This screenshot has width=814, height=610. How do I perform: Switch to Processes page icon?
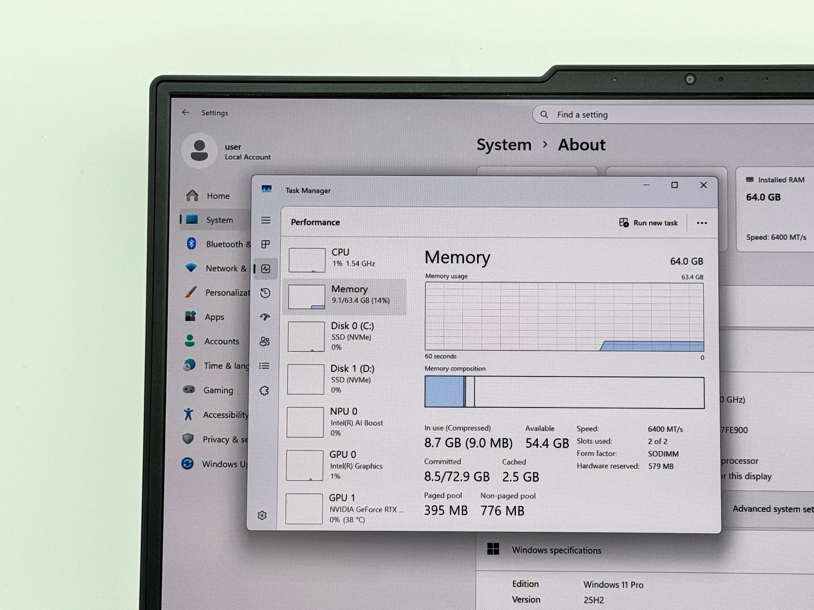(x=266, y=245)
